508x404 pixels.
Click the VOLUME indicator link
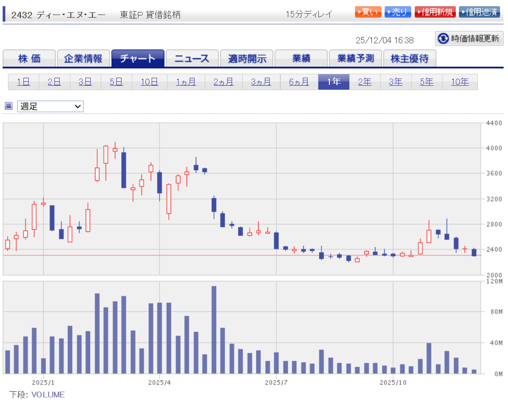tap(48, 395)
